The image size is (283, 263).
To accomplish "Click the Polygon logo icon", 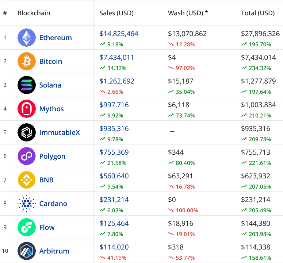I will pos(27,156).
